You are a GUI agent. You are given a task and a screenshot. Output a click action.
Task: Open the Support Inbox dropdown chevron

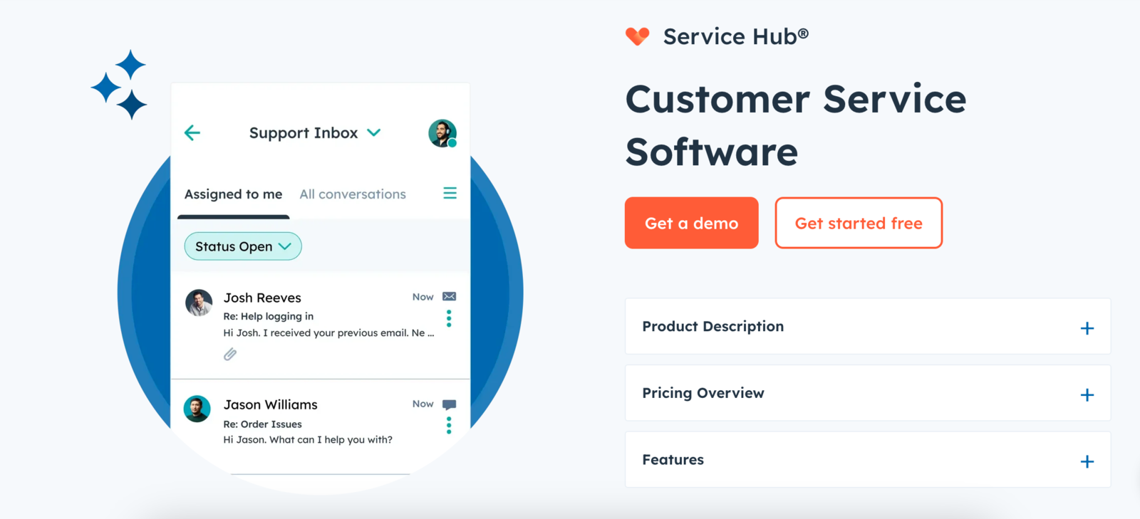click(373, 132)
